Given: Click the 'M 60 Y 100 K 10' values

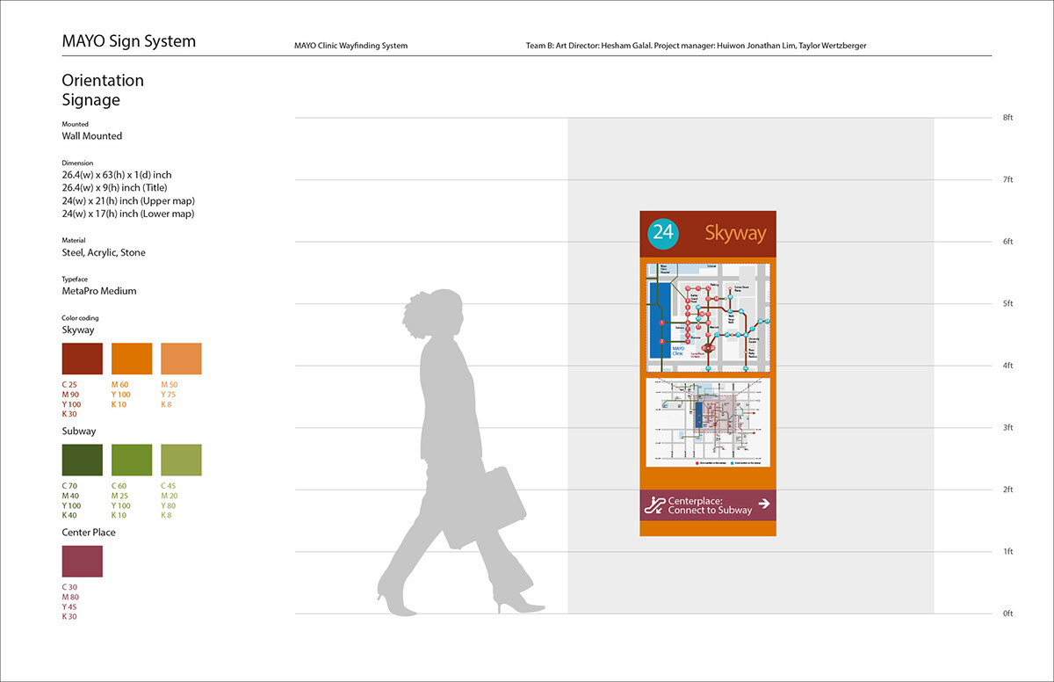Looking at the screenshot, I should [x=121, y=395].
